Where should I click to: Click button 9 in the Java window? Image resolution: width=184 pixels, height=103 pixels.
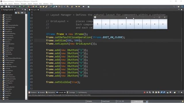pyautogui.click(x=163, y=24)
